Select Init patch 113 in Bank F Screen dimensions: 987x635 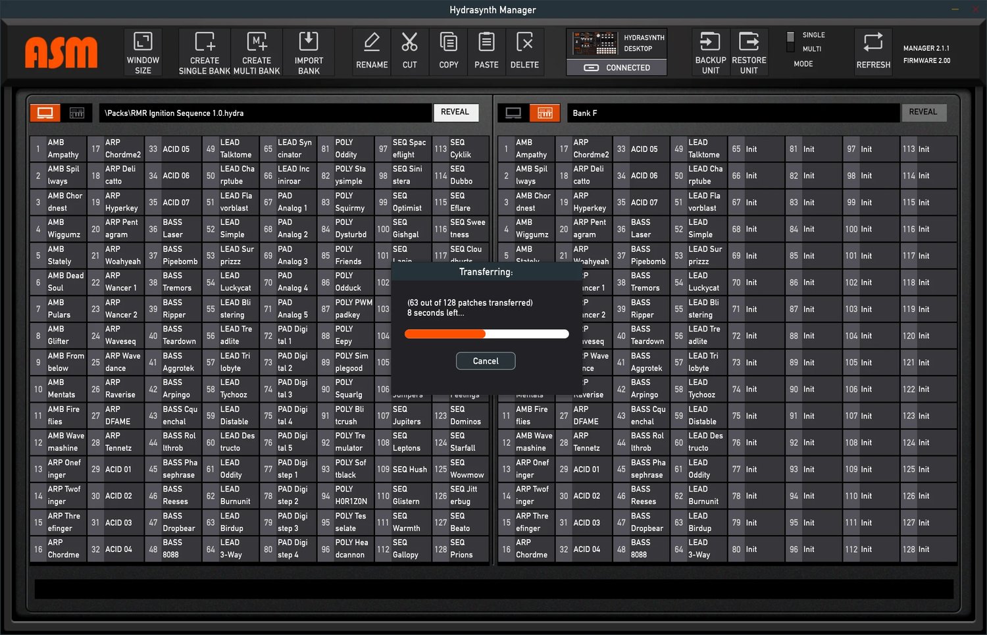(928, 149)
